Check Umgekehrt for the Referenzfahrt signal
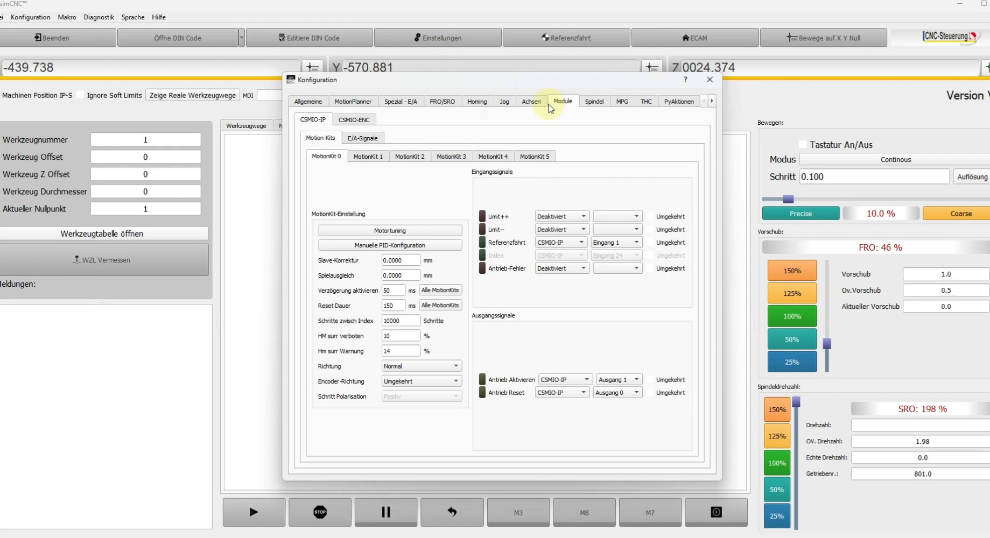The image size is (990, 538). tap(650, 243)
